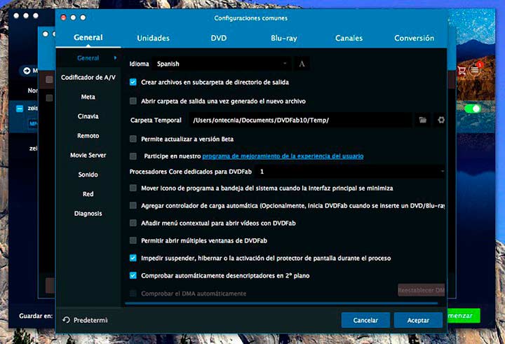
Task: Open the user experience improvement program link
Action: click(283, 156)
